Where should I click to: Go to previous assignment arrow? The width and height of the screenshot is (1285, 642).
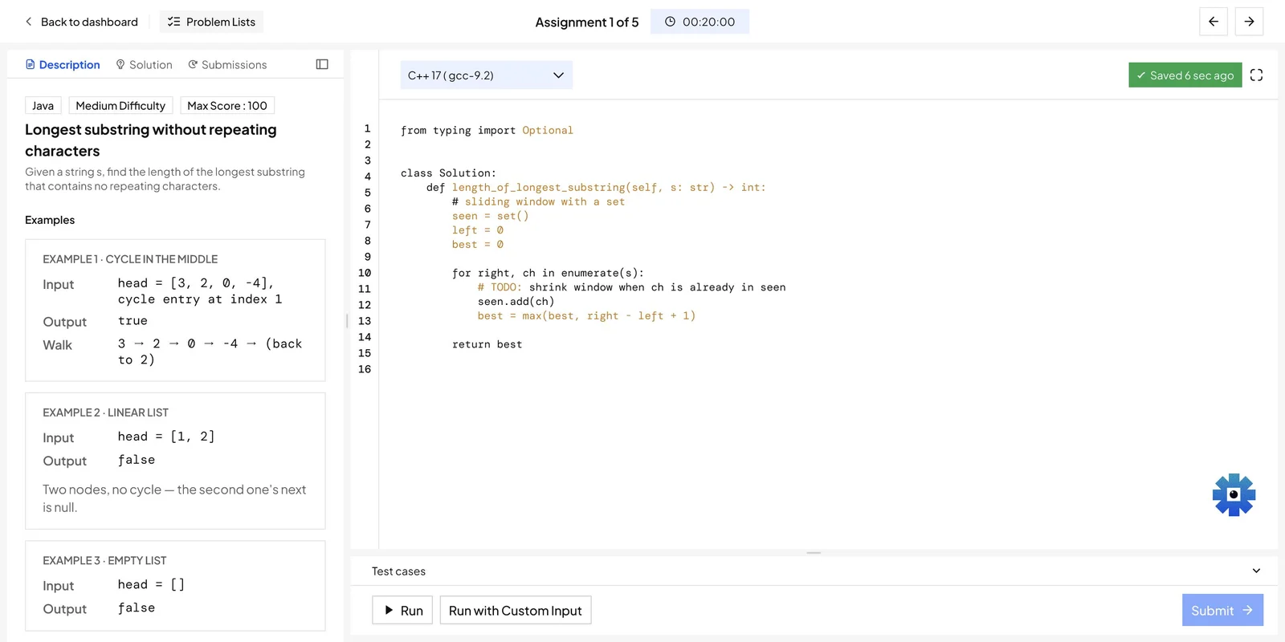coord(1214,22)
